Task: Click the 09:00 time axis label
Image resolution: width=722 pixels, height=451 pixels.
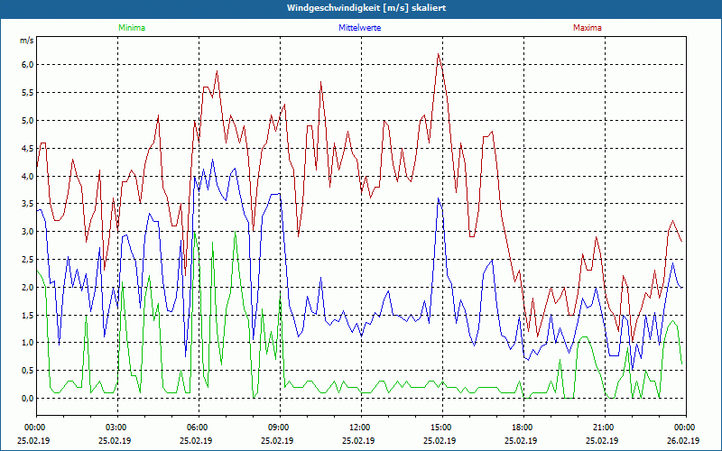Action: (x=279, y=428)
